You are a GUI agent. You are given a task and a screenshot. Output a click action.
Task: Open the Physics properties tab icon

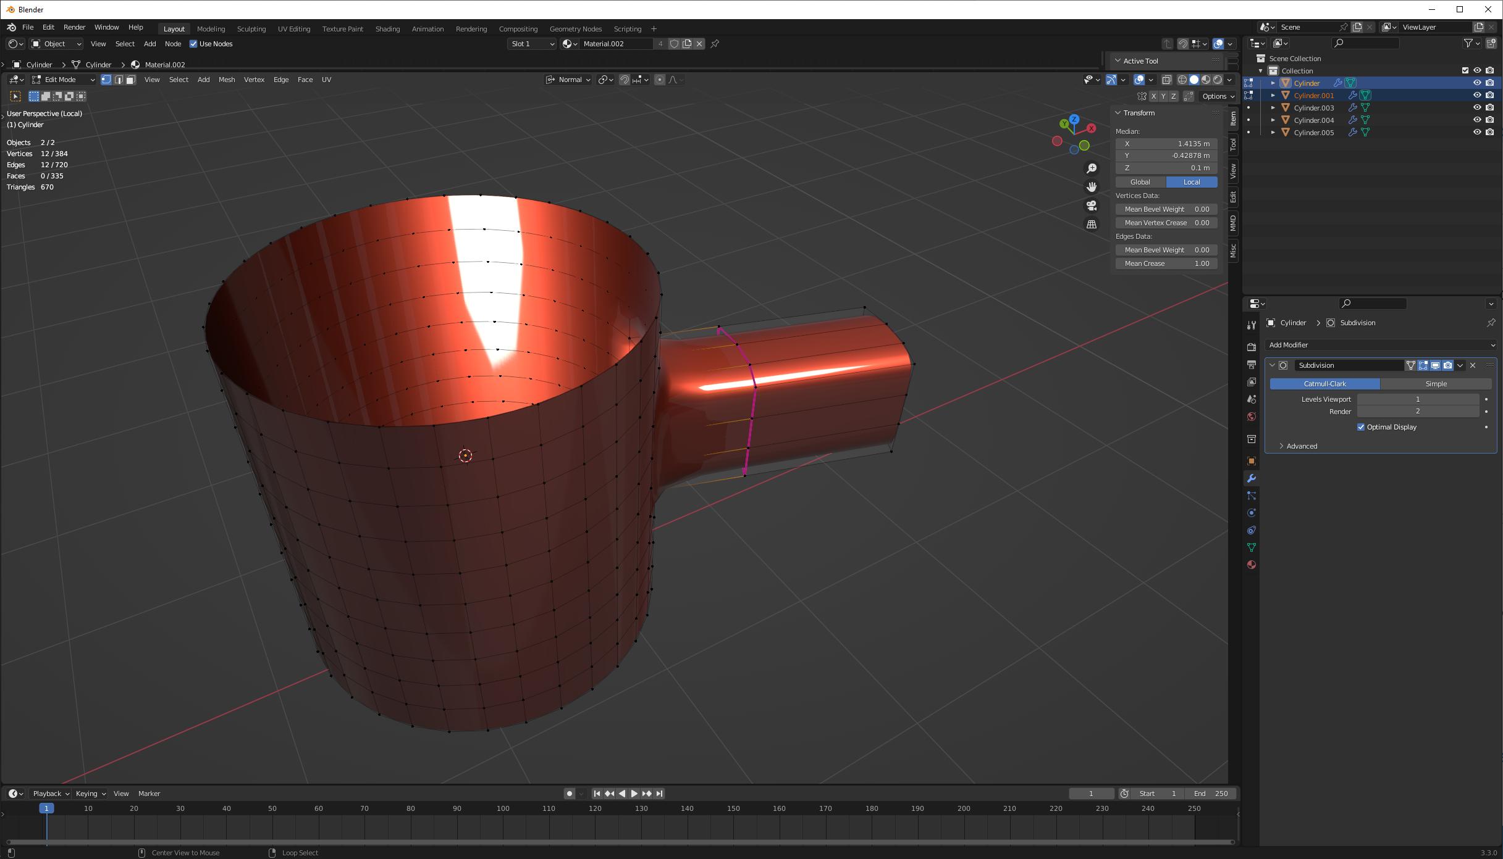pos(1251,513)
